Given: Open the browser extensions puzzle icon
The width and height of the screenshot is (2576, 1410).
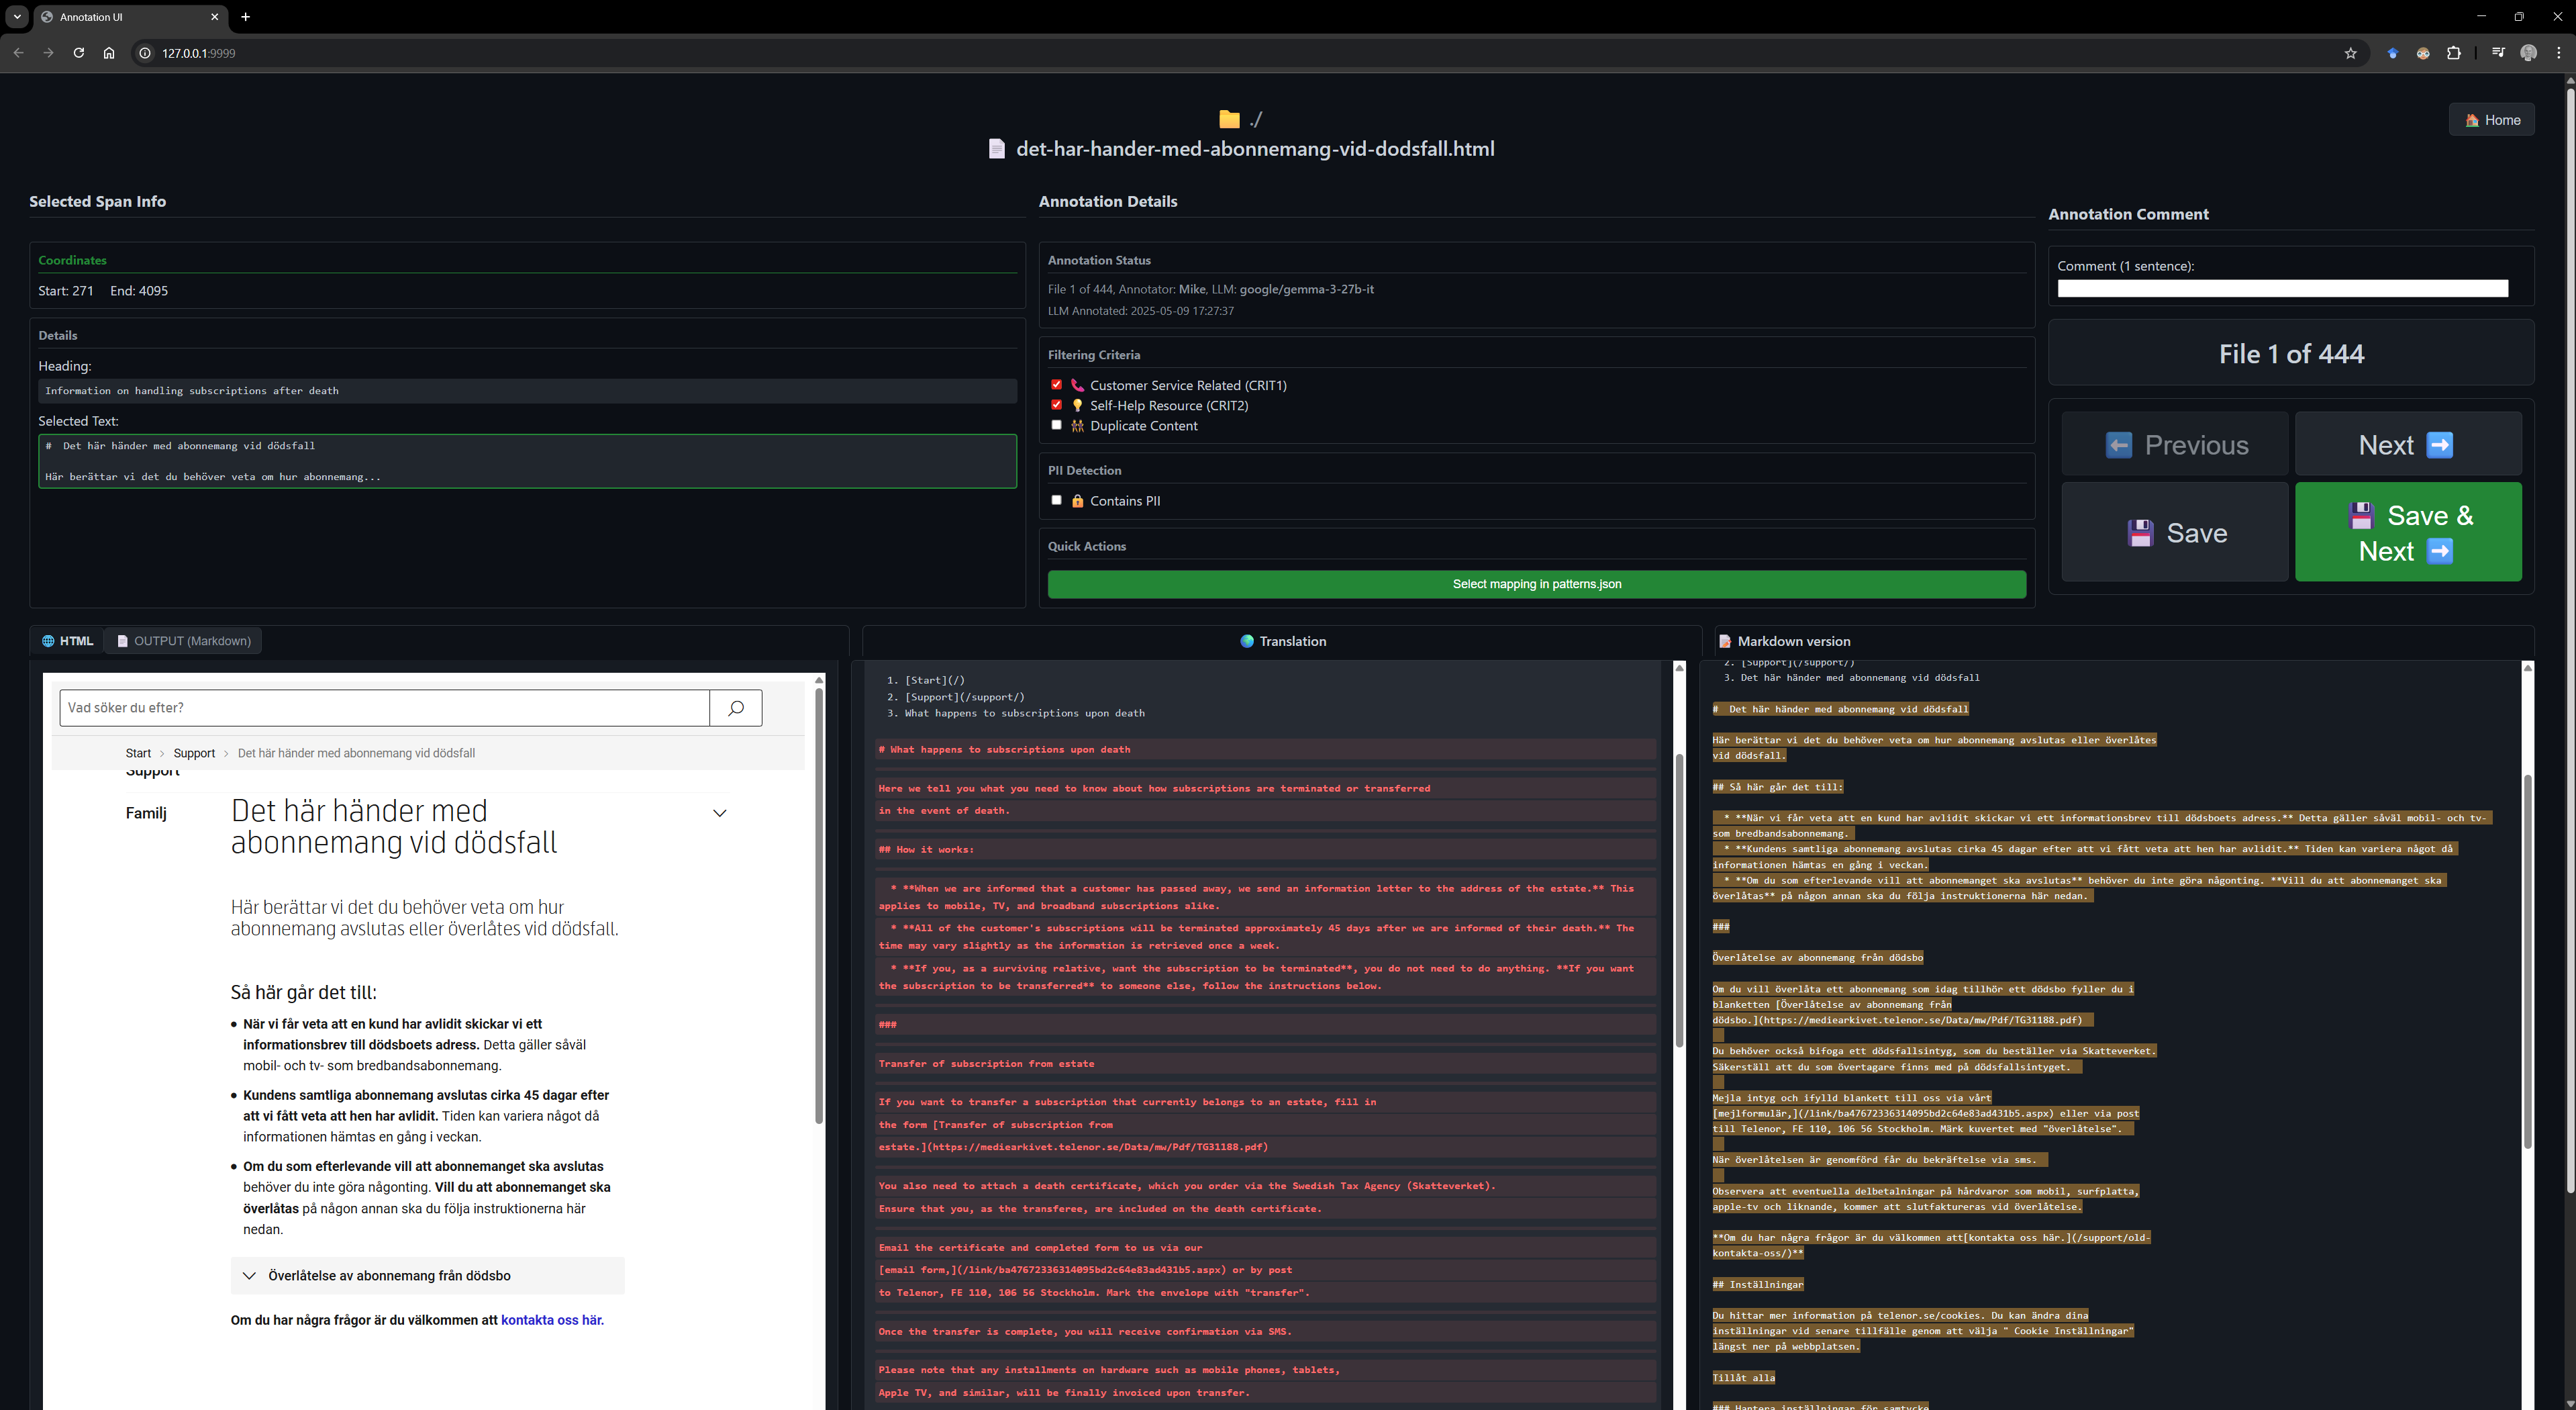Looking at the screenshot, I should tap(2453, 53).
